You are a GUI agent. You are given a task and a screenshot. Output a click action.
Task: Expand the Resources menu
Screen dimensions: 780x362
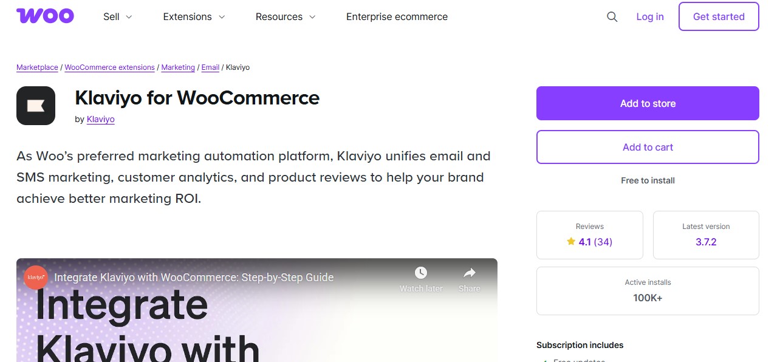coord(285,16)
